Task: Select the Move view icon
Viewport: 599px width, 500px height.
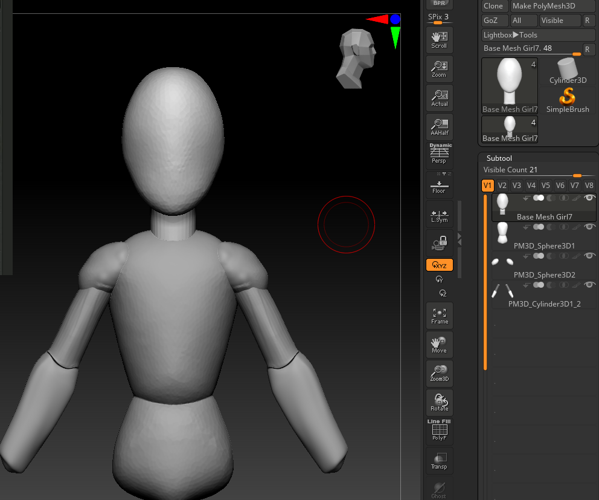Action: point(439,345)
